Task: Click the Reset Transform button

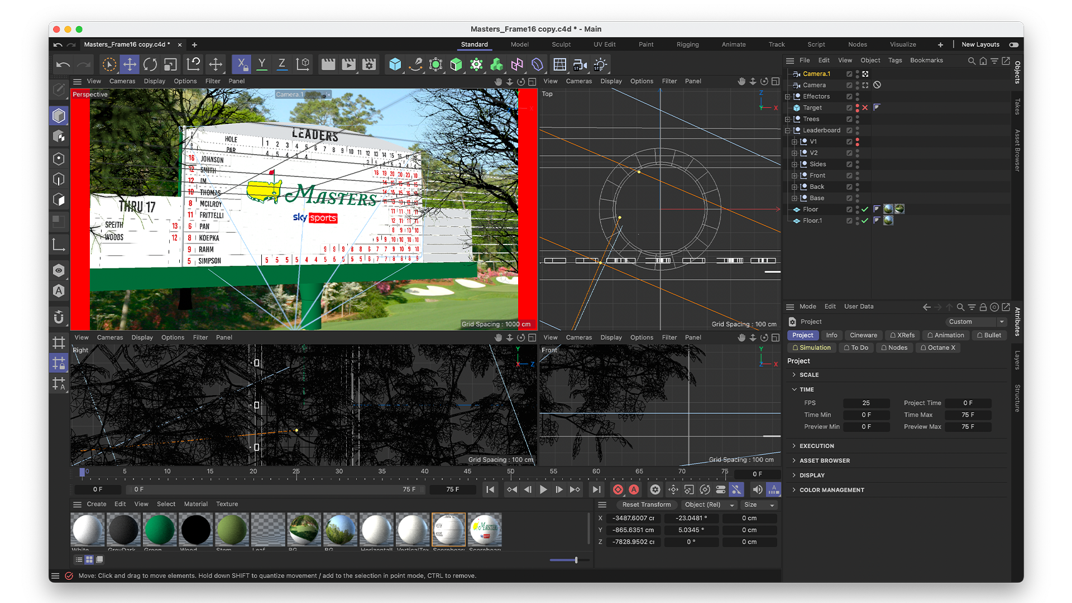Action: tap(646, 505)
